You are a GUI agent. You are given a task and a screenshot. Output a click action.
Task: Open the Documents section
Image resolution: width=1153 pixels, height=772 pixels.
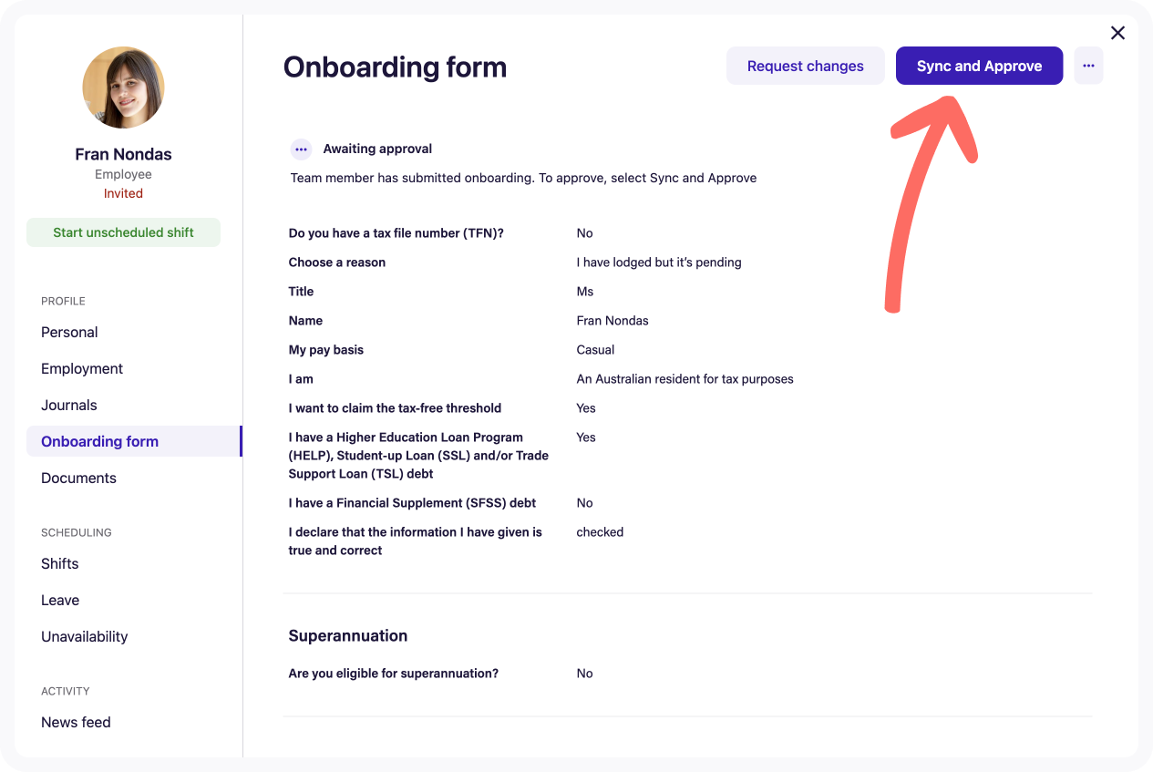[x=78, y=478]
